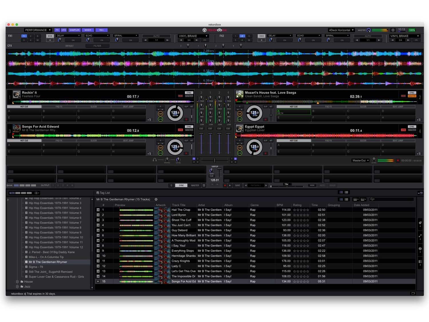Switch deck 1 pads to PAD FX

(59, 107)
